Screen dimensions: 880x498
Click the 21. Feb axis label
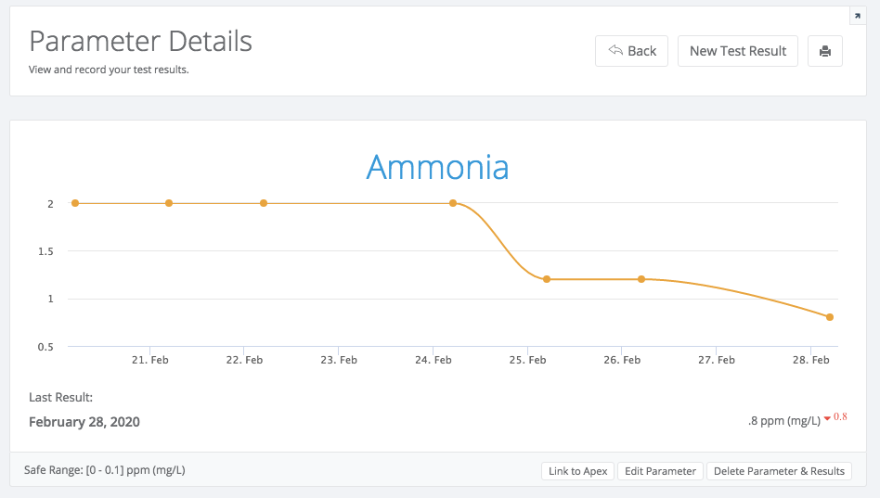[149, 360]
